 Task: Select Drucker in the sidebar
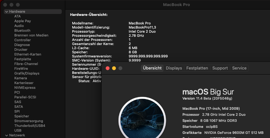point(21,49)
